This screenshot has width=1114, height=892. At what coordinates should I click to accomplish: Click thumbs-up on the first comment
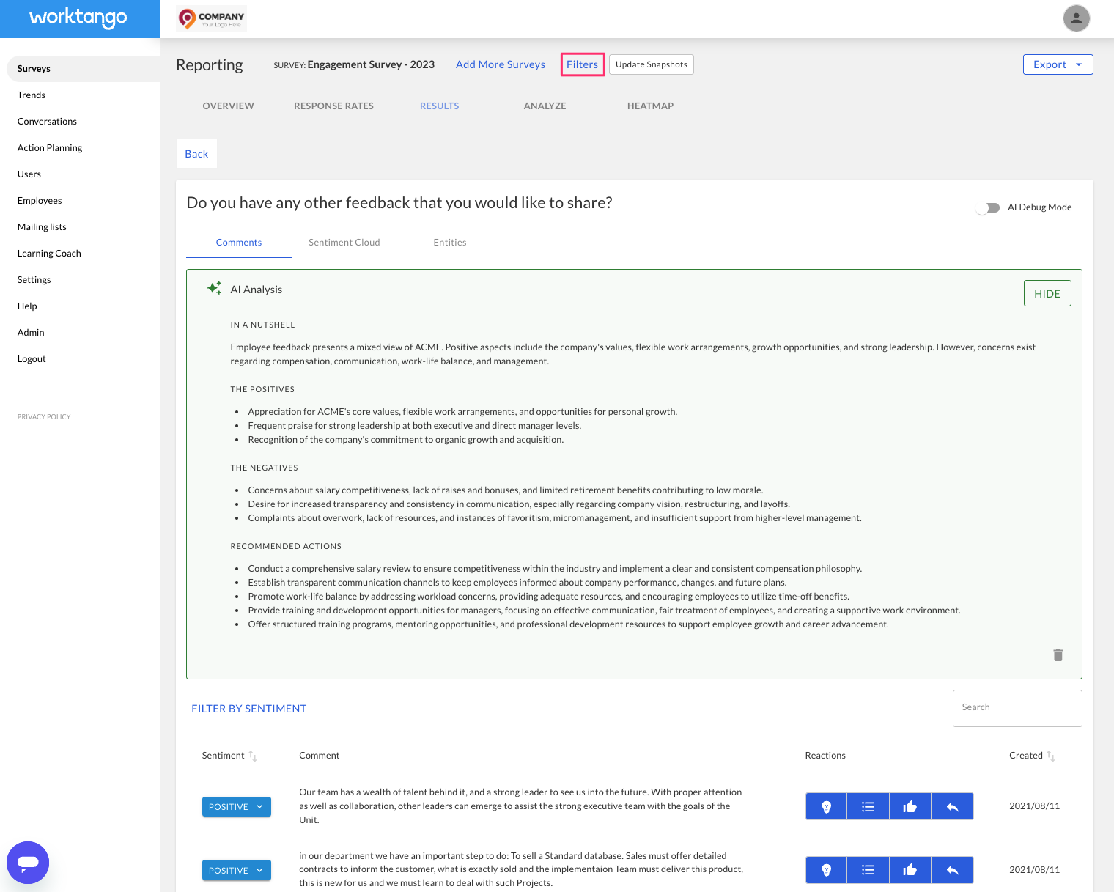pyautogui.click(x=910, y=806)
